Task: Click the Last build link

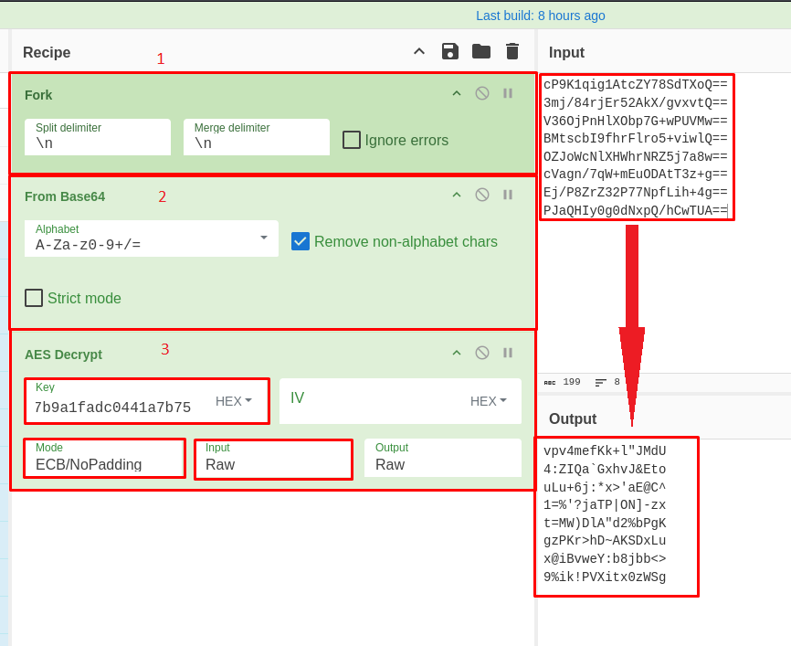Action: coord(540,16)
